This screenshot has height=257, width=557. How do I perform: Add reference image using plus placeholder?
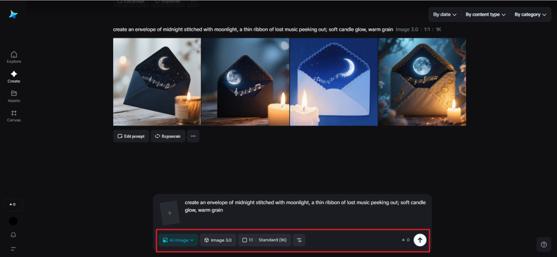tap(169, 213)
